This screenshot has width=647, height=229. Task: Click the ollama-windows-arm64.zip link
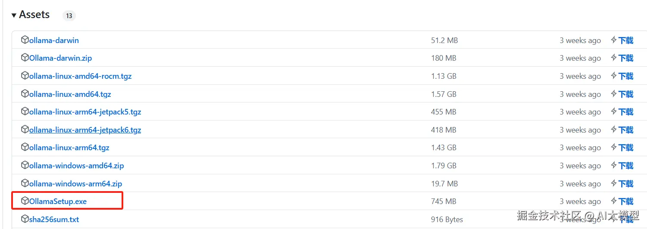75,184
